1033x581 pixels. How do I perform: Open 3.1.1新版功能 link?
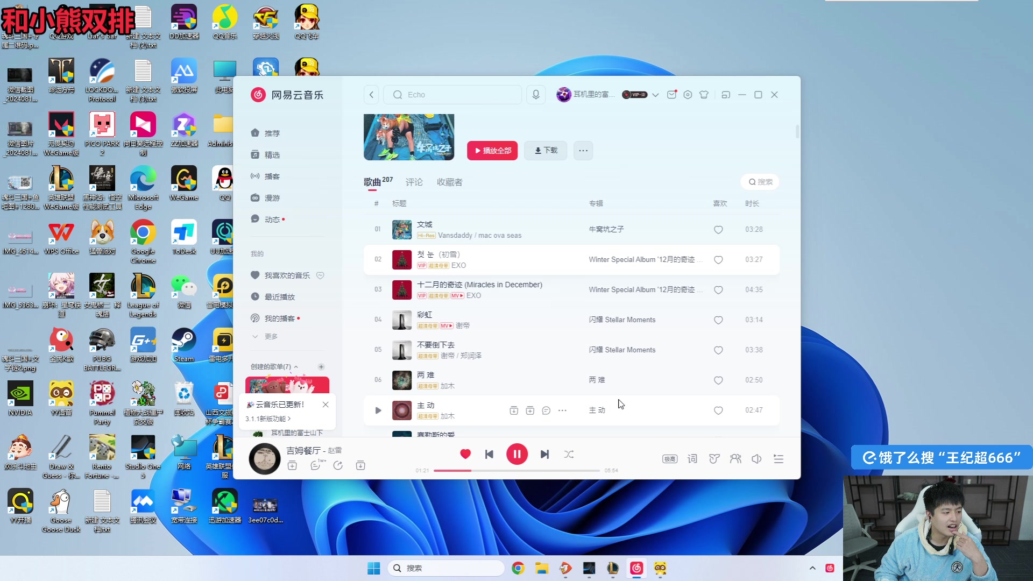point(268,419)
